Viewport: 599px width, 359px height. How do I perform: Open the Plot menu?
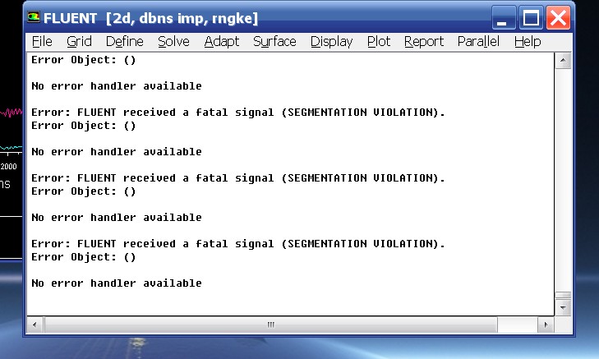pos(379,41)
